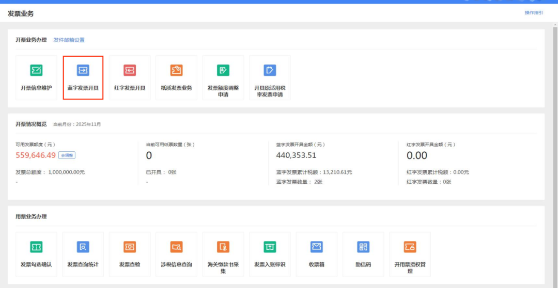
Task: Click 开票业务办理 section heading
Action: point(31,40)
